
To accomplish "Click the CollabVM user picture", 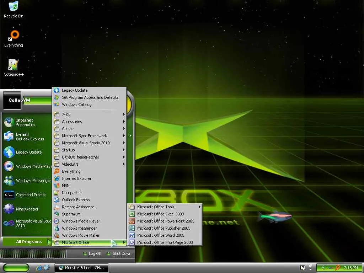I will pyautogui.click(x=12, y=100).
